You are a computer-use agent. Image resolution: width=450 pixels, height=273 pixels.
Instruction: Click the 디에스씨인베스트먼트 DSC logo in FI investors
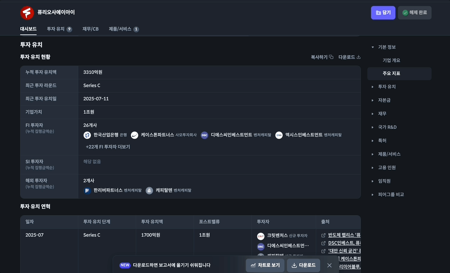pos(204,135)
